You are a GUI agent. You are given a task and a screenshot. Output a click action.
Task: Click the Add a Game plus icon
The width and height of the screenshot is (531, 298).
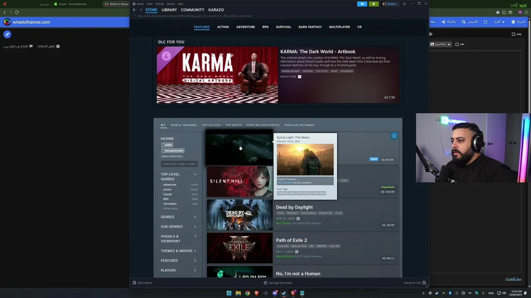pyautogui.click(x=134, y=283)
